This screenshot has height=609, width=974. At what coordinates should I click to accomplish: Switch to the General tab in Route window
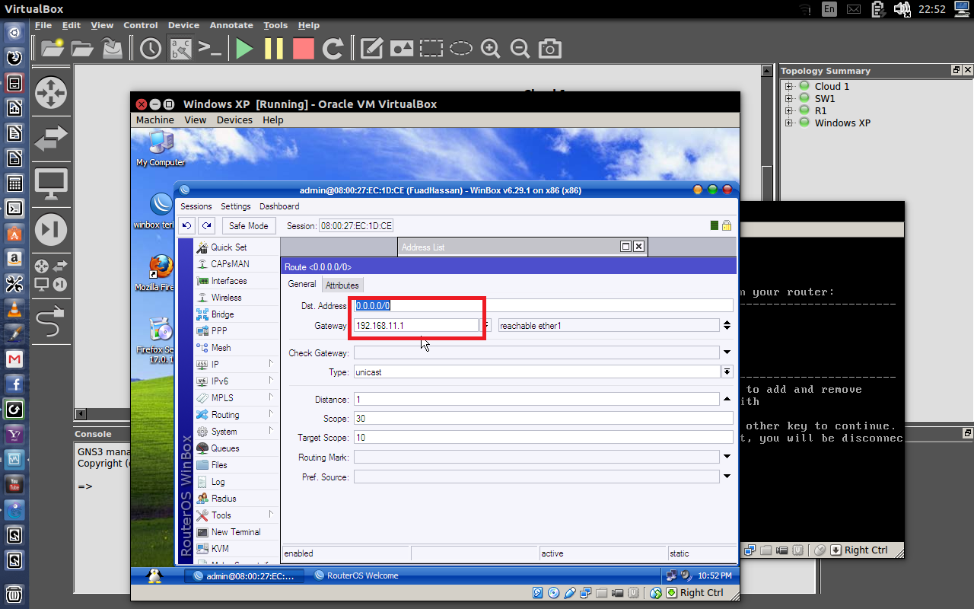[302, 284]
